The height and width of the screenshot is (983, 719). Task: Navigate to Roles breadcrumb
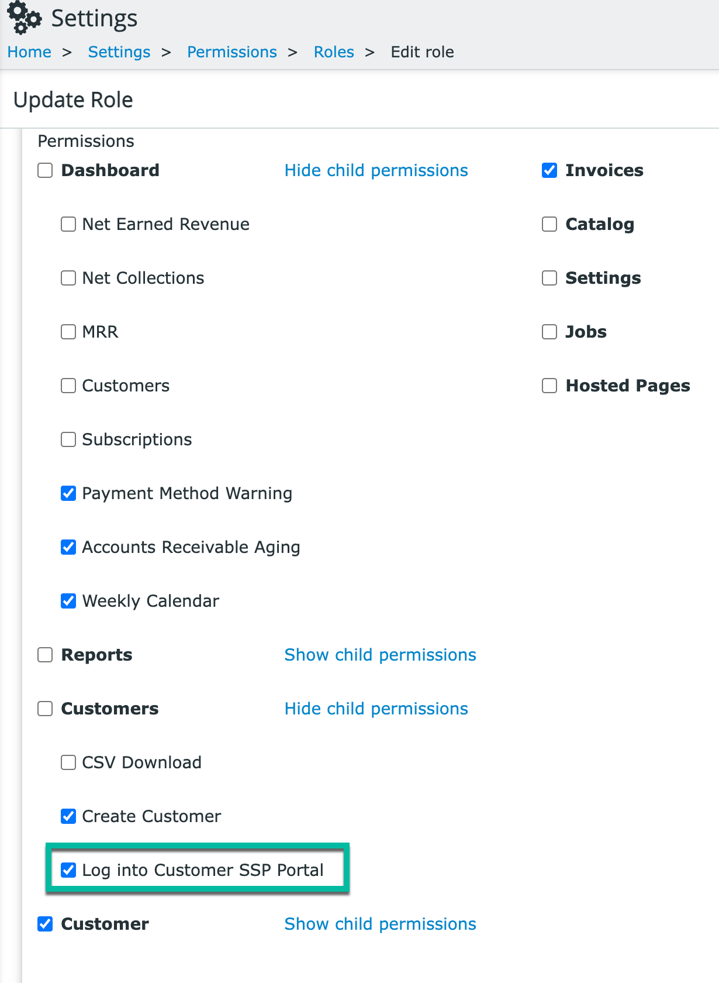point(334,52)
